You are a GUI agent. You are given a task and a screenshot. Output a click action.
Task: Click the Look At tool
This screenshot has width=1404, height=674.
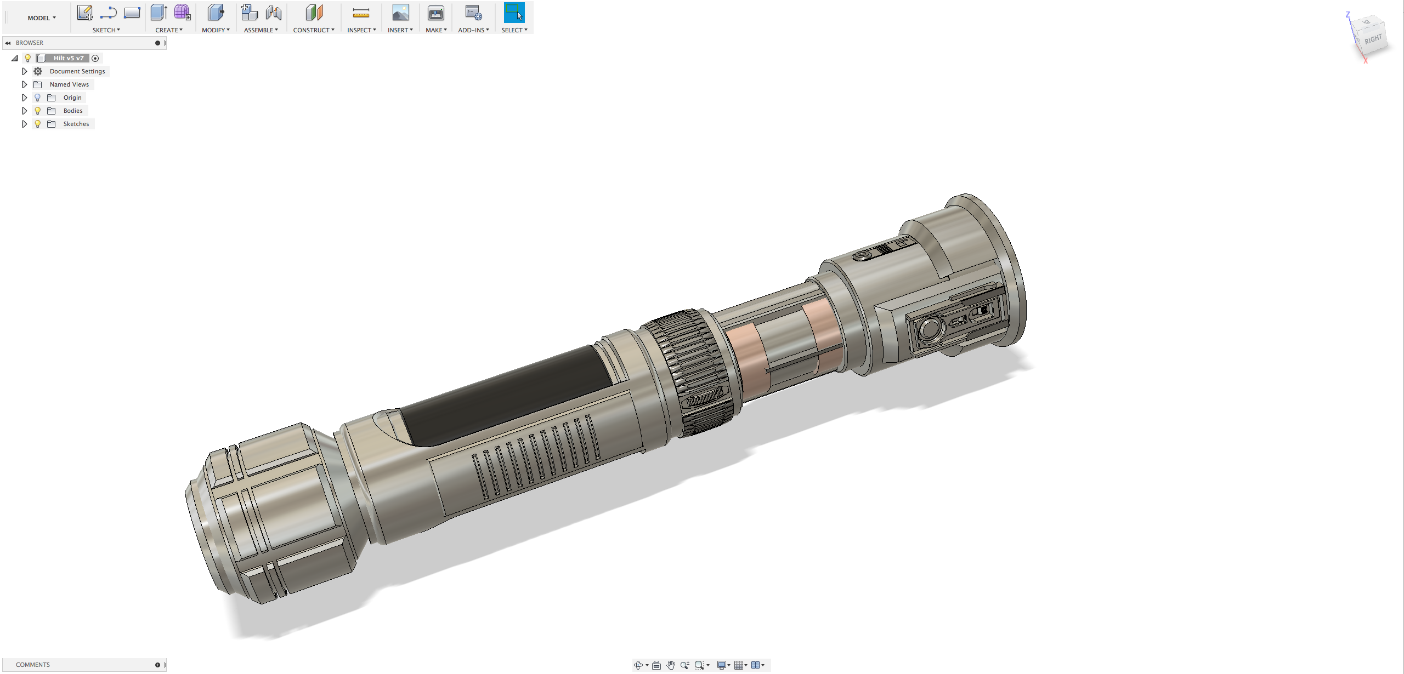656,665
